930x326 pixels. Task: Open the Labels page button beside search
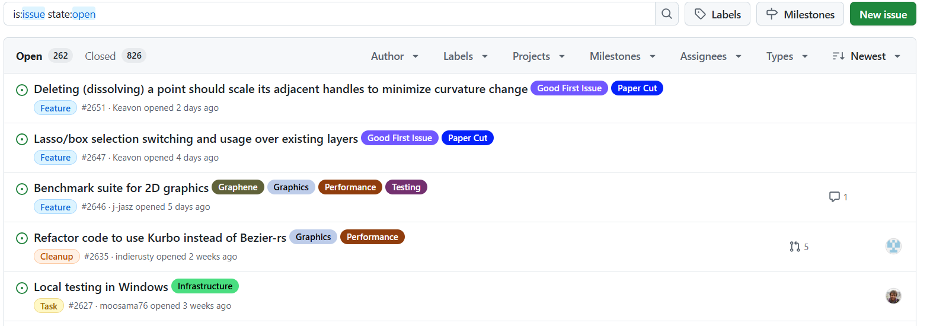(x=717, y=14)
